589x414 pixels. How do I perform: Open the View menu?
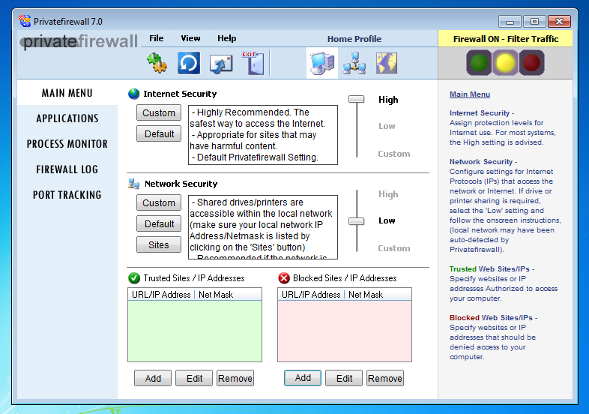[x=190, y=38]
